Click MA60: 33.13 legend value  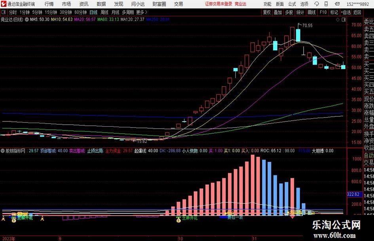108,19
